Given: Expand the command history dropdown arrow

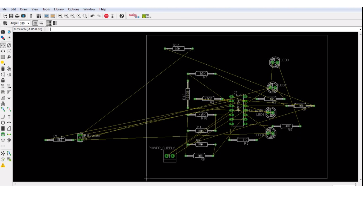Looking at the screenshot, I should [x=361, y=29].
